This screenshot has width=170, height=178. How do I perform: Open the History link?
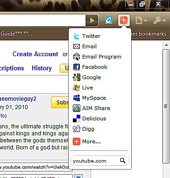pyautogui.click(x=42, y=68)
